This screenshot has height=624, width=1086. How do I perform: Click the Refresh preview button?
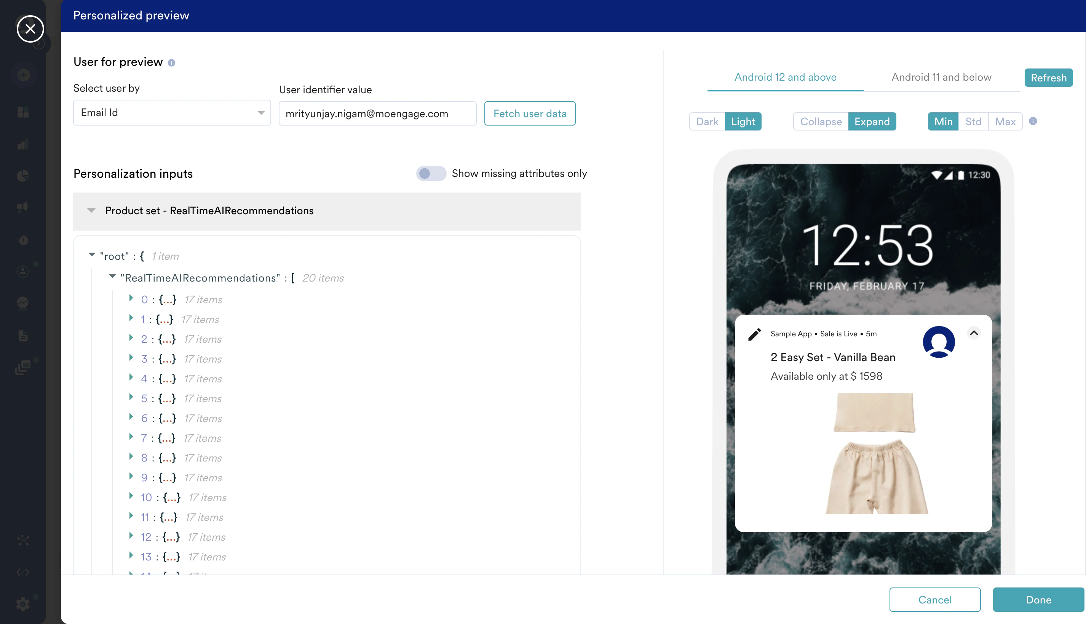1048,78
